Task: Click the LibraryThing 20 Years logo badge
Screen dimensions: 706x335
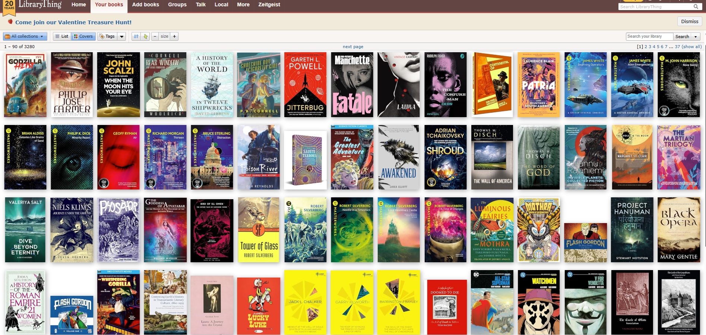Action: (9, 7)
